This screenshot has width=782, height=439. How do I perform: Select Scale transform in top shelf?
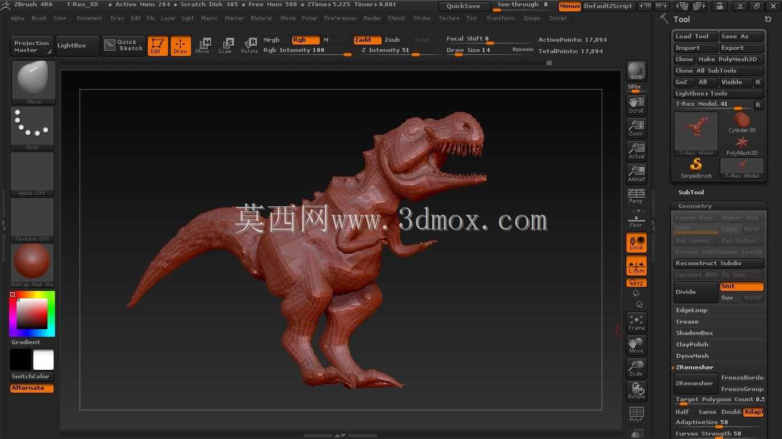[226, 46]
